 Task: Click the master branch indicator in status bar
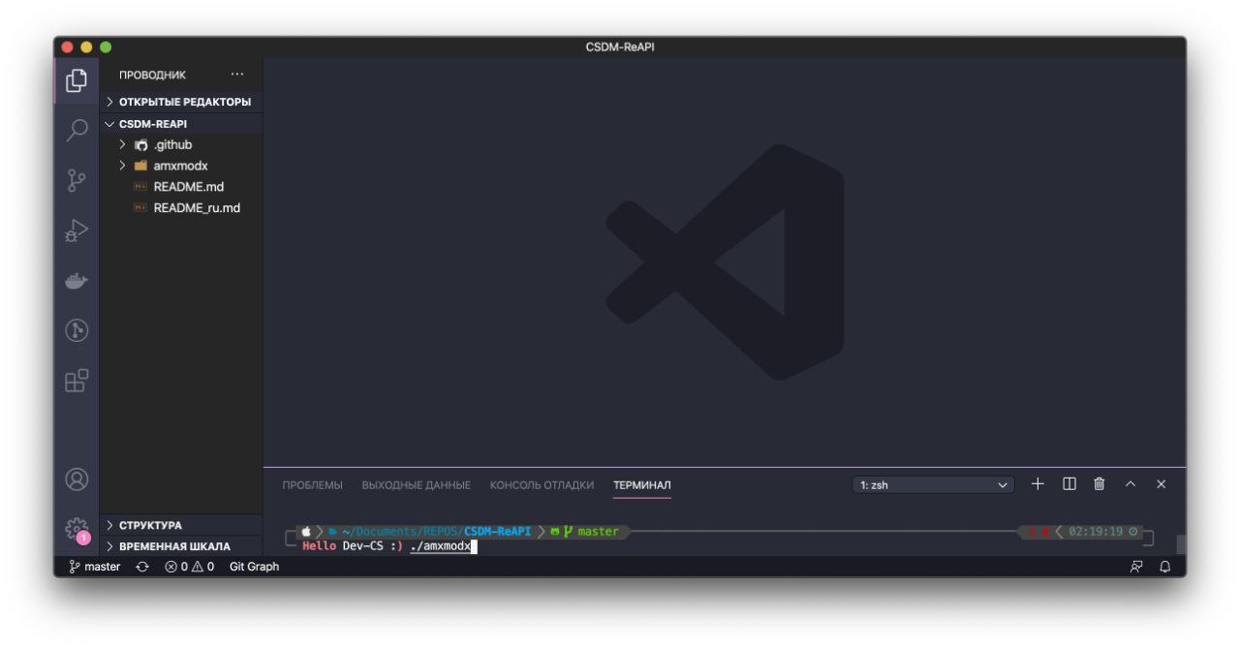[x=94, y=567]
